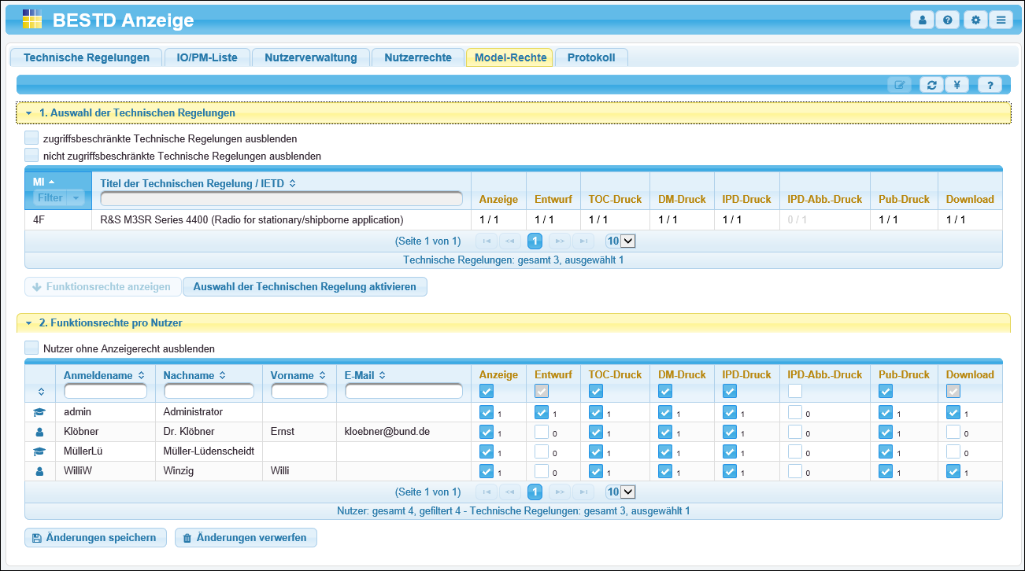Click the person icon next to Klöbner

40,432
